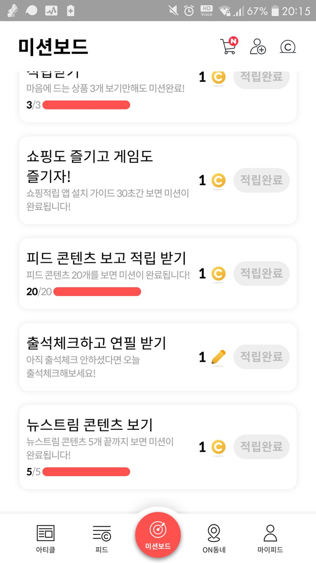Tap the coin icon for 피드 콘텐츠 mission

click(x=218, y=273)
